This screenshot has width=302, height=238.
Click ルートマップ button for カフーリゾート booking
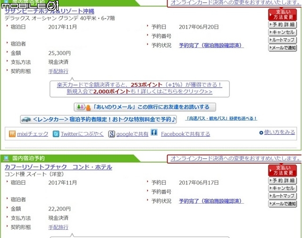pos(282,196)
